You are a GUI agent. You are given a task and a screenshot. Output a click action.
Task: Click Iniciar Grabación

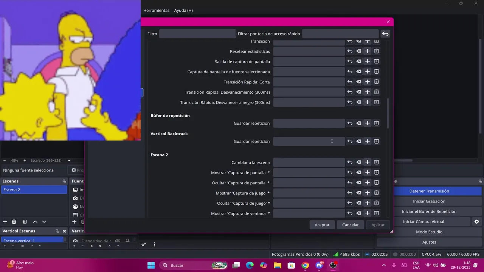pyautogui.click(x=429, y=201)
